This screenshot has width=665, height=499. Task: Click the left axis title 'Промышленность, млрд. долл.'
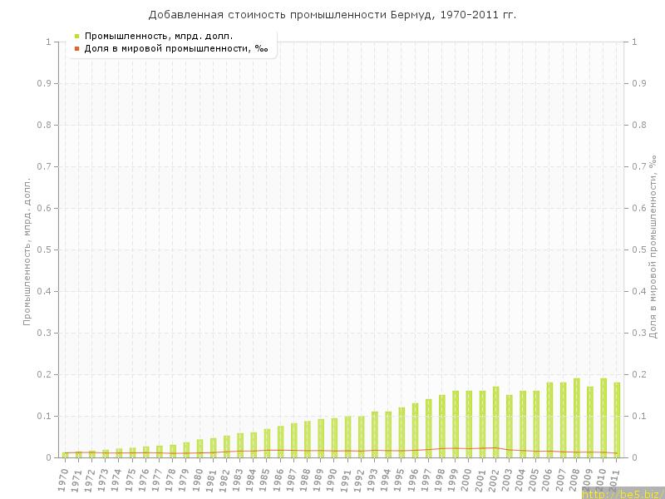tap(27, 250)
